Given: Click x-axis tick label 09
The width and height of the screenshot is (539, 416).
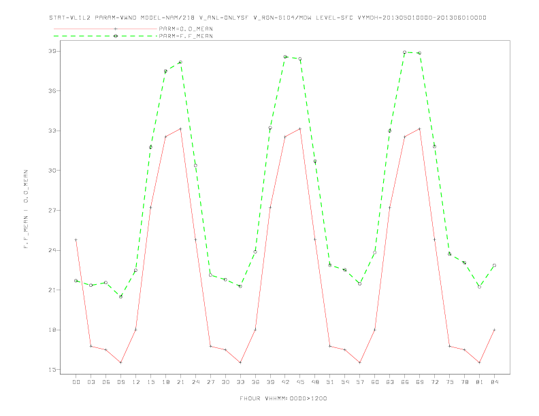Looking at the screenshot, I should coord(120,382).
